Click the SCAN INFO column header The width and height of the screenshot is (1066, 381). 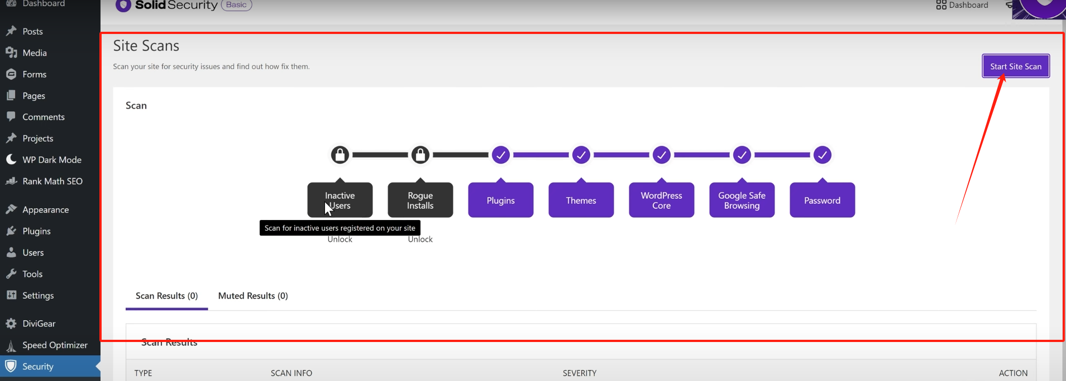coord(291,373)
